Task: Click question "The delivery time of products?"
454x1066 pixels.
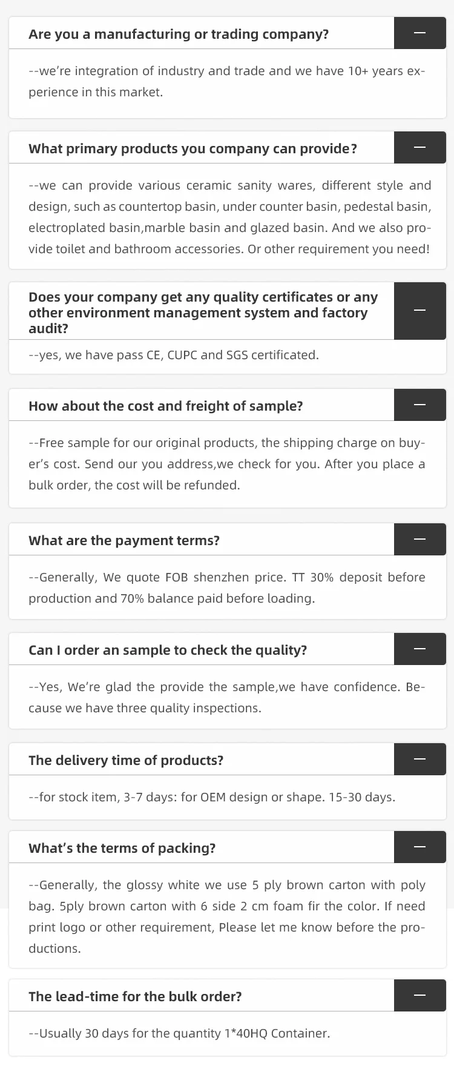Action: pyautogui.click(x=126, y=760)
